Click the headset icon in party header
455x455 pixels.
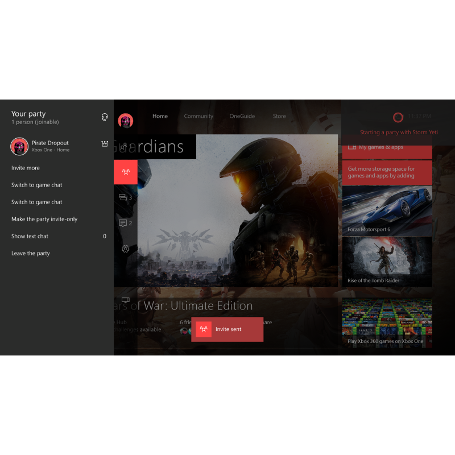point(105,117)
